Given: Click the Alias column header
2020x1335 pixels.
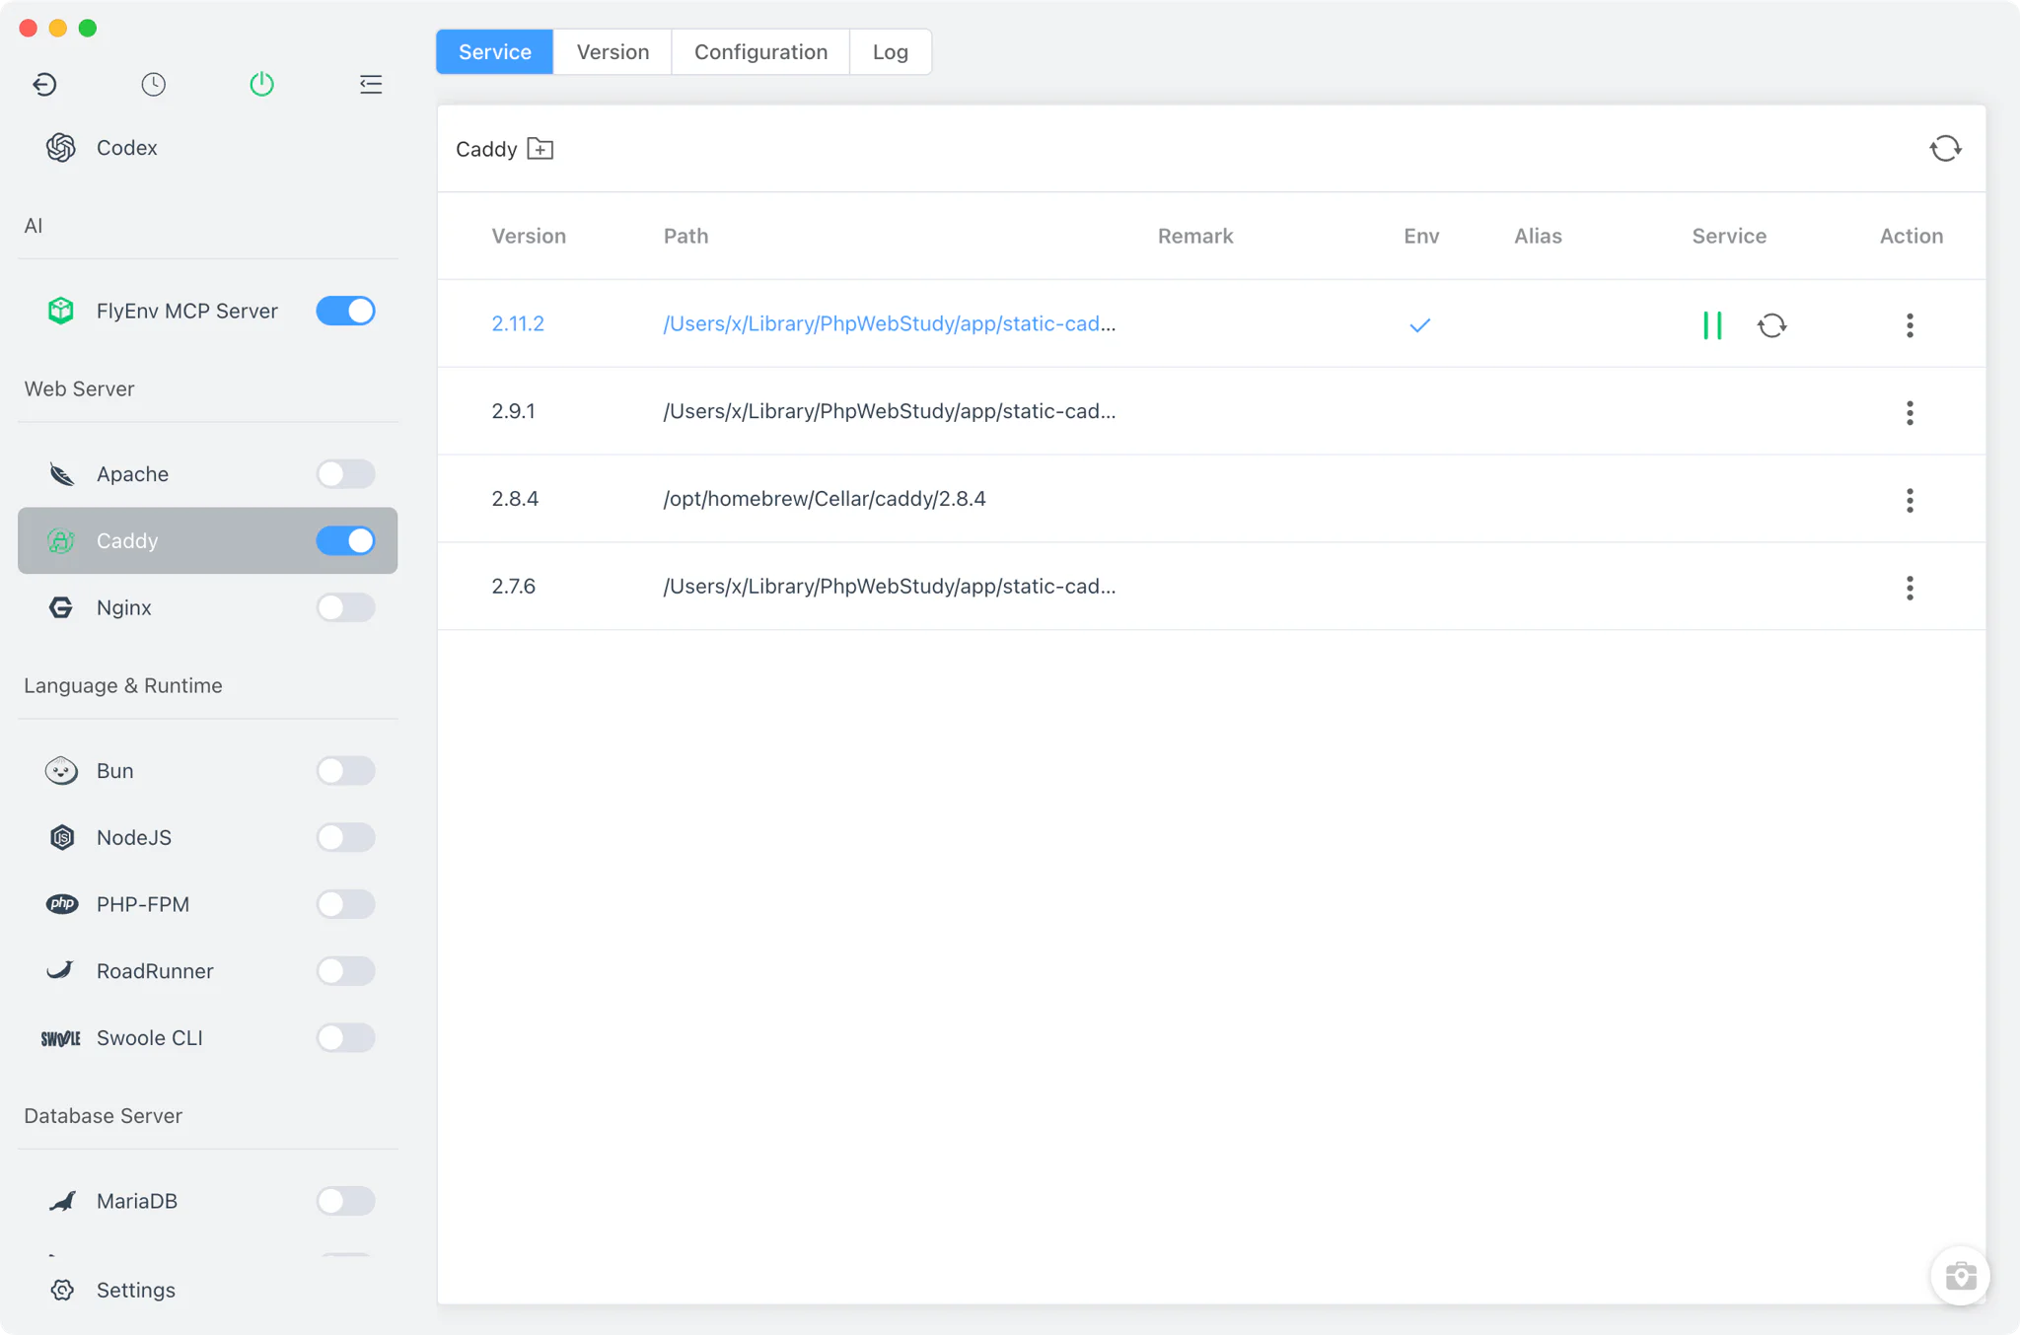Looking at the screenshot, I should 1538,237.
